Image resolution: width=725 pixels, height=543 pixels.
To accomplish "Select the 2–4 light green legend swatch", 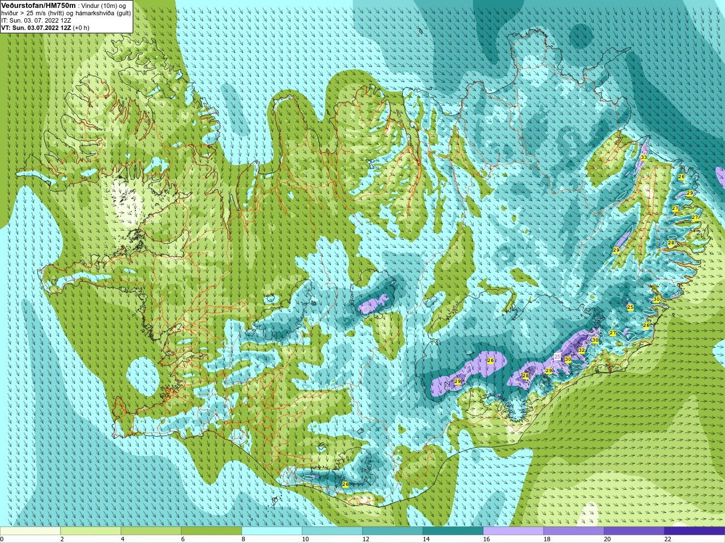I will pyautogui.click(x=91, y=531).
